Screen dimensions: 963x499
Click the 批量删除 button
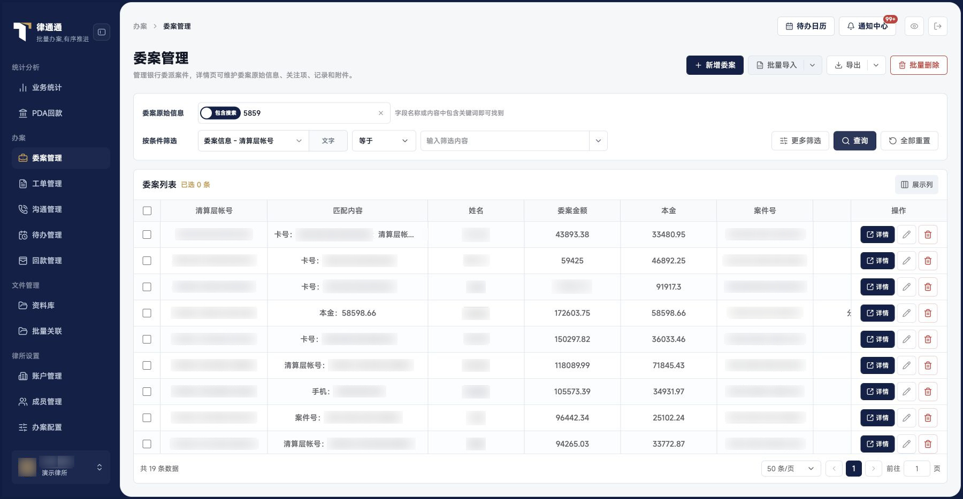pyautogui.click(x=919, y=65)
